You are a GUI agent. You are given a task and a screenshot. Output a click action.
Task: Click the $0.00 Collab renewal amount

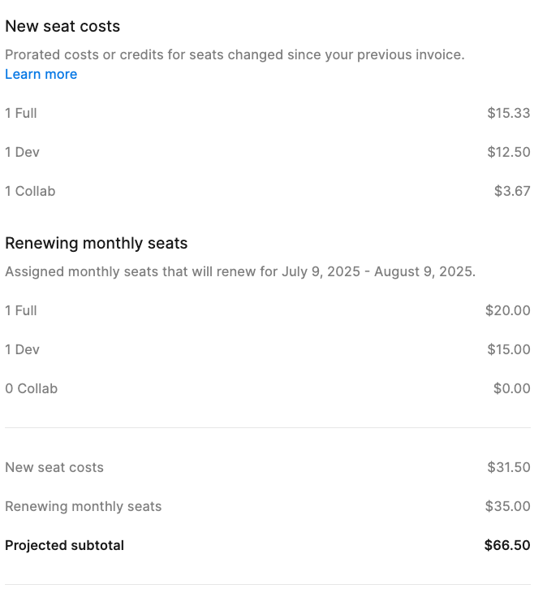pos(512,388)
